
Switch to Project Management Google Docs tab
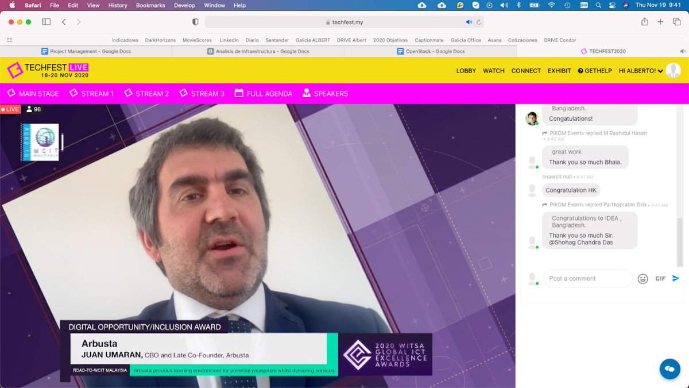click(x=86, y=51)
